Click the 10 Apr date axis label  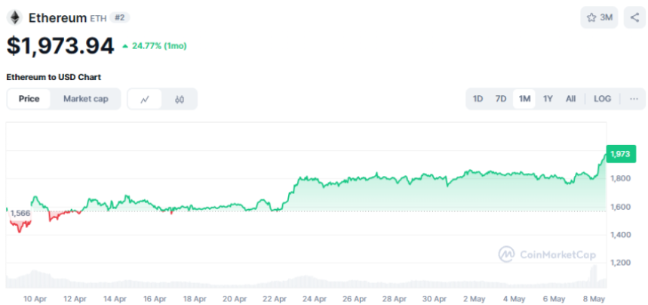pos(35,299)
